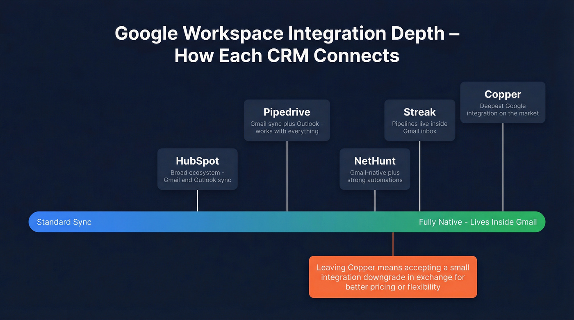Click the Streak pipelines subtitle
The image size is (574, 320).
coord(419,127)
